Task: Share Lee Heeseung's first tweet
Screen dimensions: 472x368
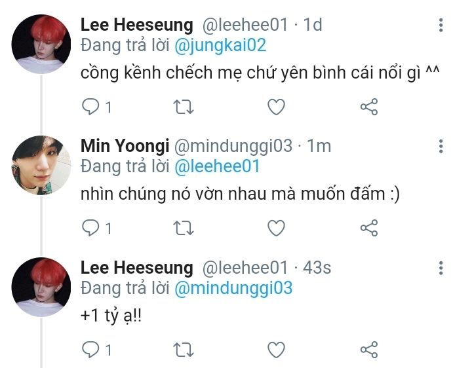Action: click(x=369, y=107)
